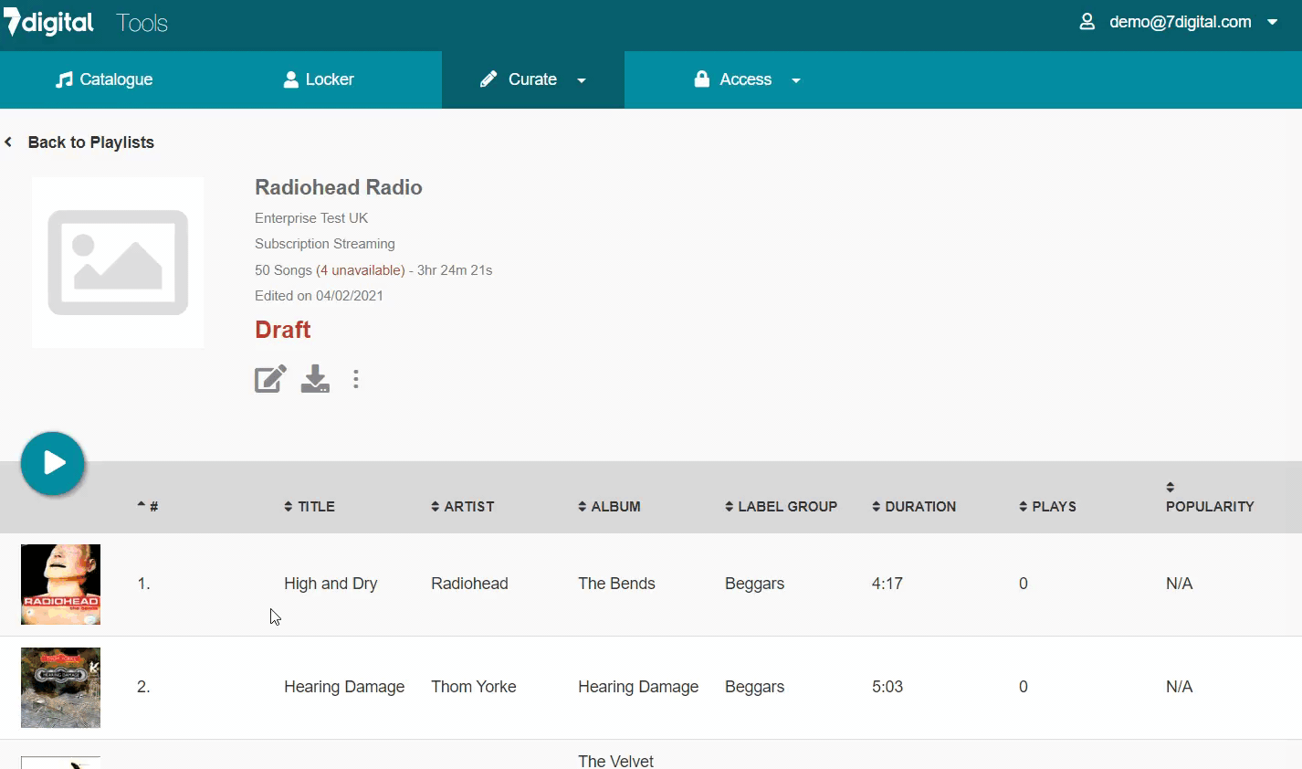The image size is (1302, 769).
Task: Click the Hearing Damage album cover thumbnail
Action: (60, 688)
